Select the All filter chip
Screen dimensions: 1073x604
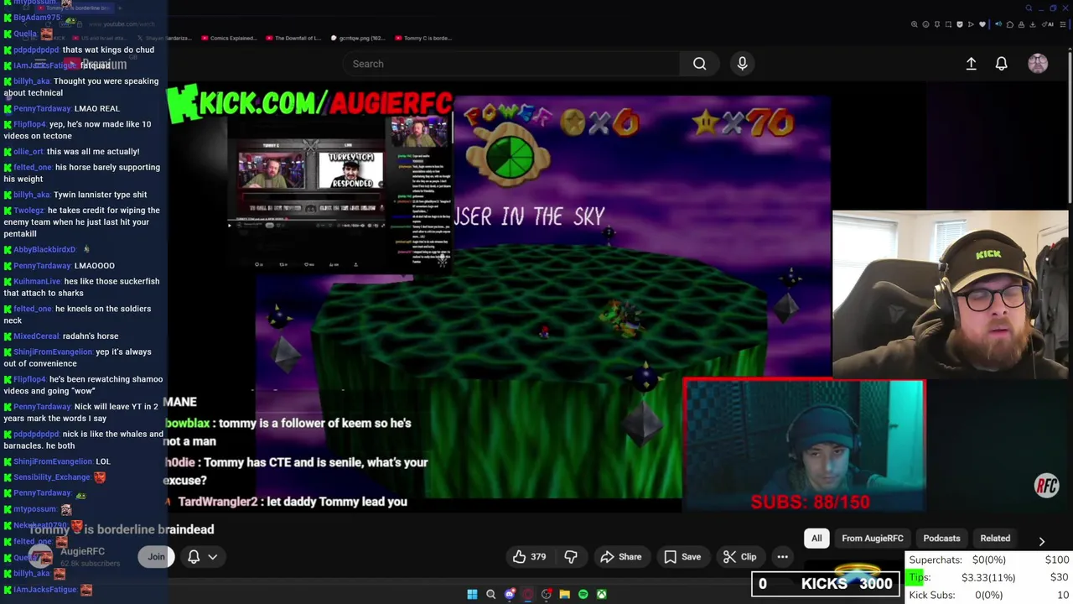click(x=816, y=539)
